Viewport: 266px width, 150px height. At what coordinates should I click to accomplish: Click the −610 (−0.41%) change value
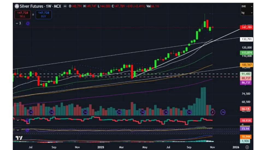pyautogui.click(x=135, y=6)
